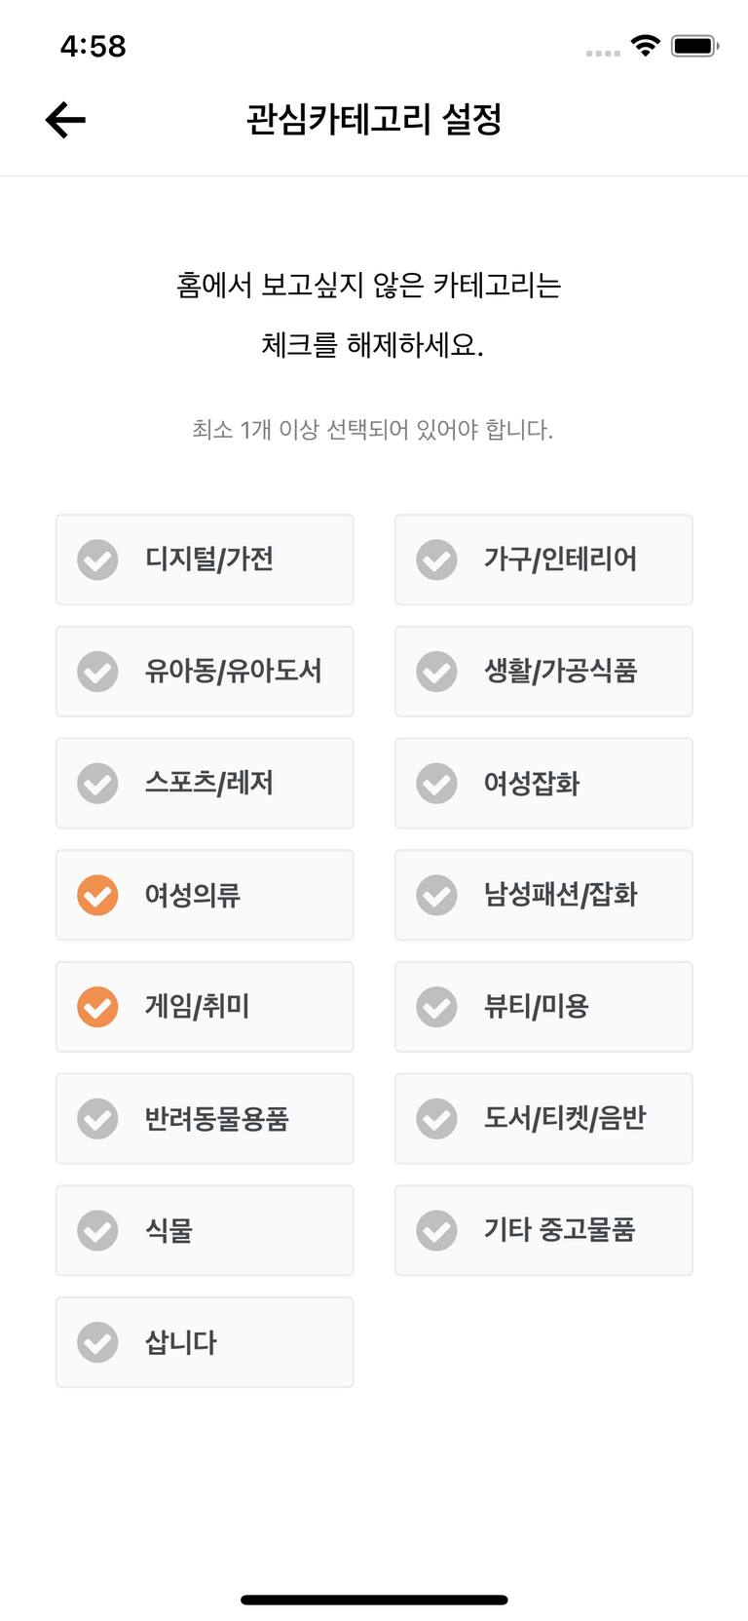Tap the home indicator bar at bottom
Viewport: 748px width, 1621px height.
(374, 1600)
